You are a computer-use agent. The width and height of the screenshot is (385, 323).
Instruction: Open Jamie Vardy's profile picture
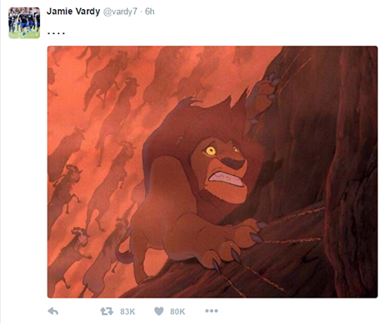tap(25, 23)
